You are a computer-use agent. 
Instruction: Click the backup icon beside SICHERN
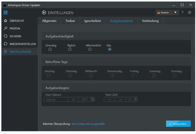[5, 36]
